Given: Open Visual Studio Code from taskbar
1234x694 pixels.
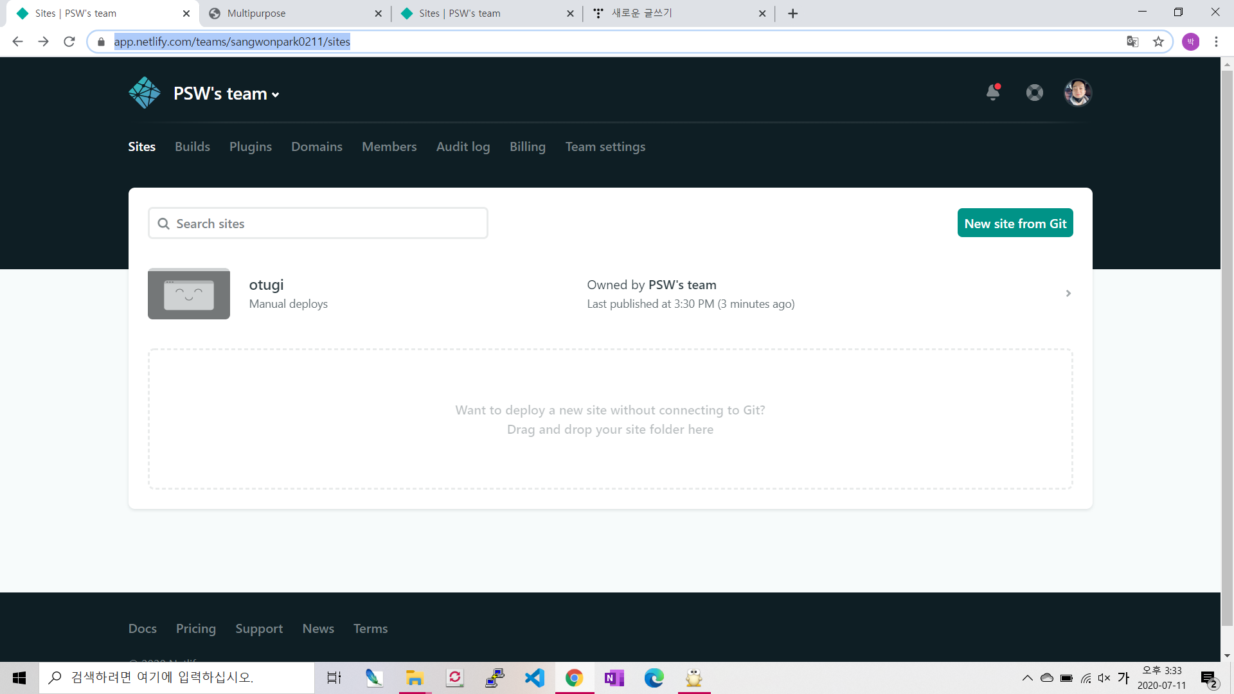Looking at the screenshot, I should (x=534, y=678).
